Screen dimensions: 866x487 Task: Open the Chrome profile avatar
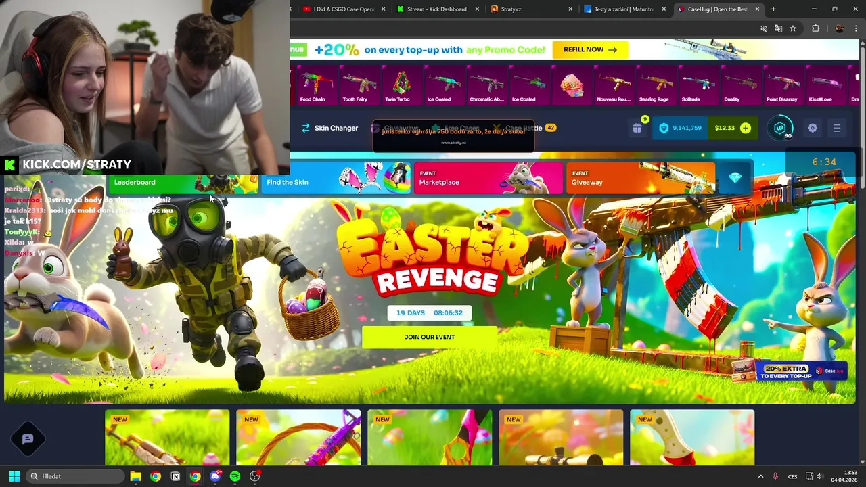840,28
